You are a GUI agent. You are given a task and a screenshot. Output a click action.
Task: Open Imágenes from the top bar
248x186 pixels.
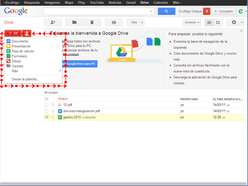(x=52, y=3)
